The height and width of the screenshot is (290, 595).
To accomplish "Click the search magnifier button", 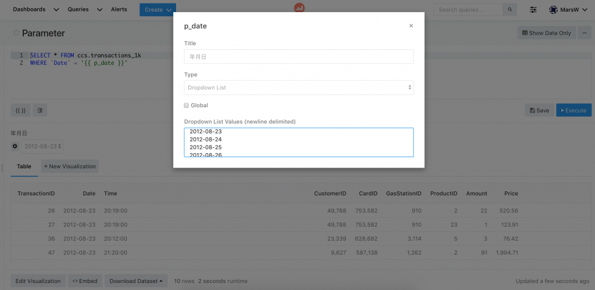I will 510,9.
